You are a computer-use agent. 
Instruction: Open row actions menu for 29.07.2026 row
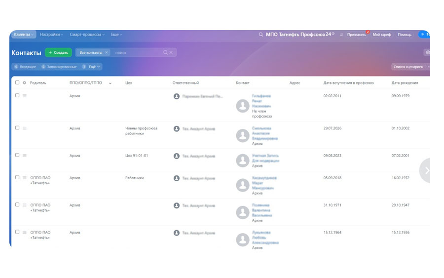(25, 128)
